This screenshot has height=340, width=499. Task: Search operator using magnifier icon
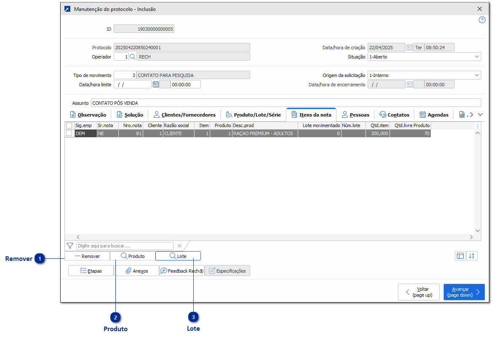click(132, 57)
